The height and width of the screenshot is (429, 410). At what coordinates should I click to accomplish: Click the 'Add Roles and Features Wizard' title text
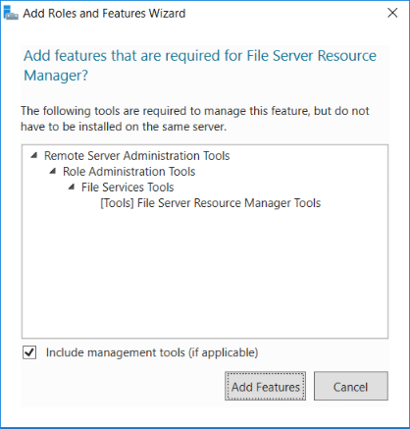(x=104, y=14)
